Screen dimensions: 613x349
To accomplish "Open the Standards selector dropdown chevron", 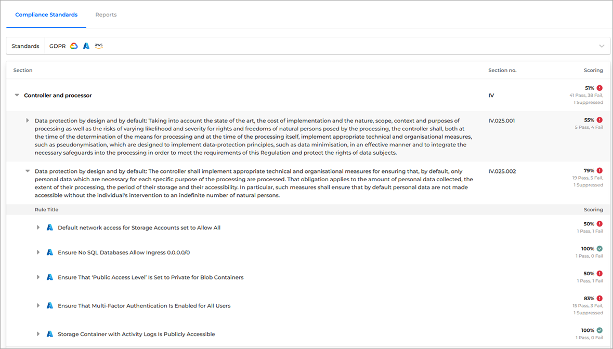I will (x=602, y=46).
